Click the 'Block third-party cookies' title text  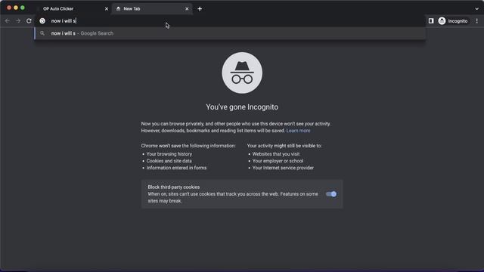pyautogui.click(x=173, y=187)
